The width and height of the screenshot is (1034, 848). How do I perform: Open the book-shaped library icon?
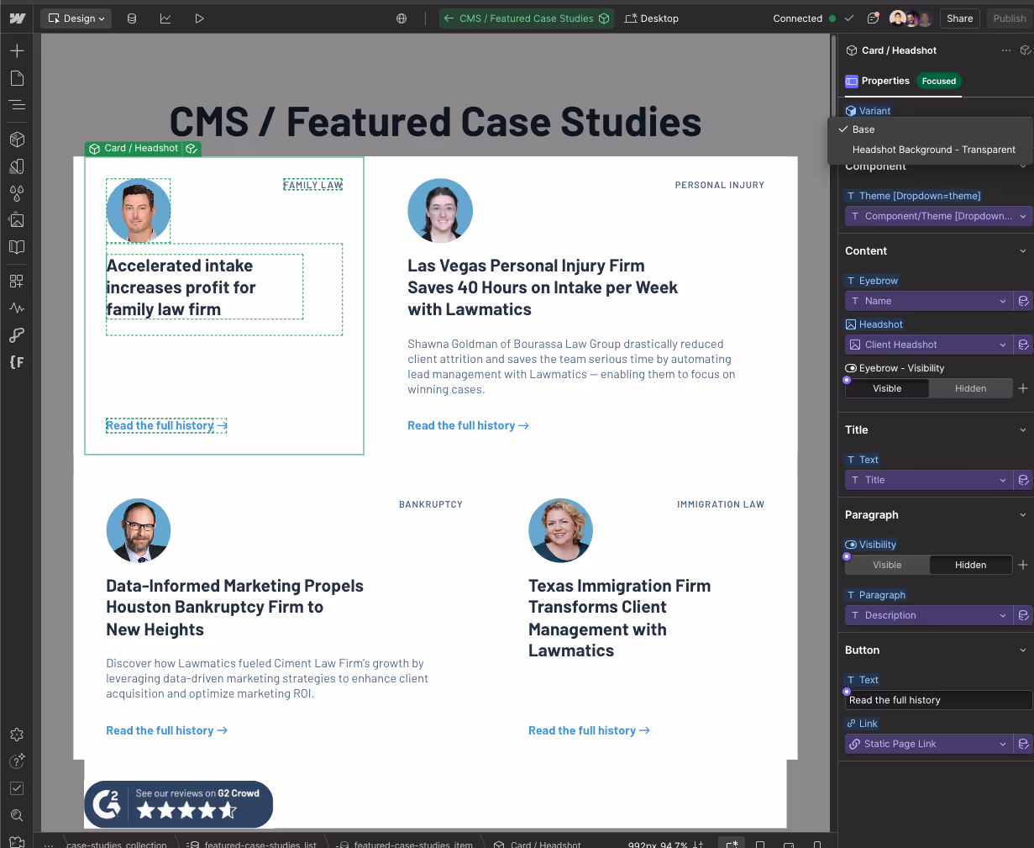[17, 247]
